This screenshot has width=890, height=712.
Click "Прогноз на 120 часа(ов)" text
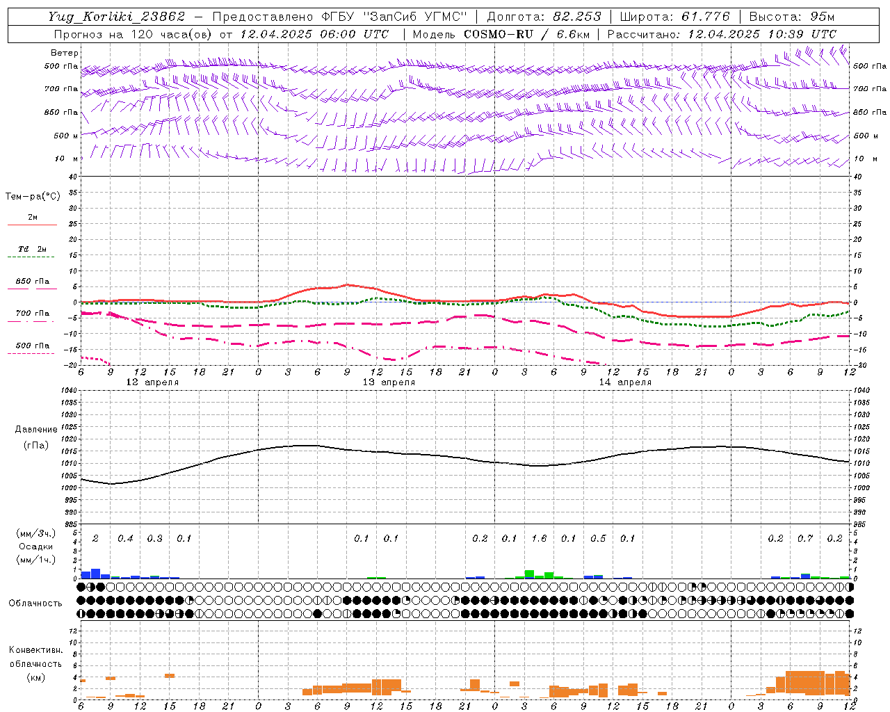click(133, 34)
